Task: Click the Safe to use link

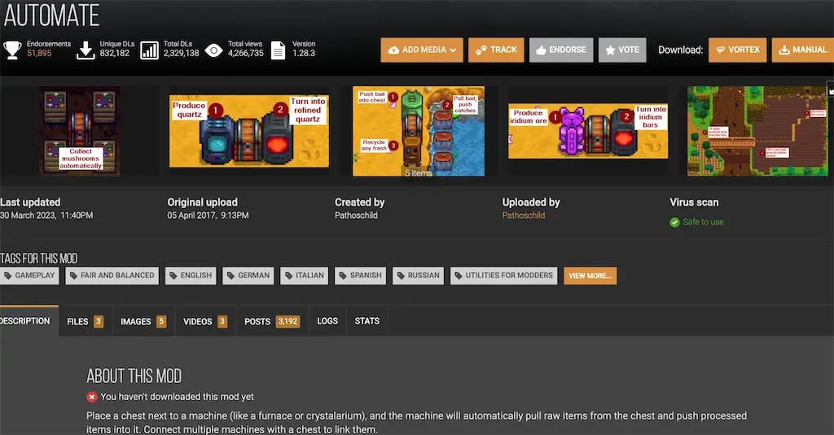Action: click(703, 222)
